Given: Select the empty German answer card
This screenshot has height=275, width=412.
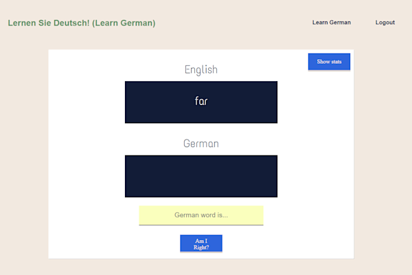Looking at the screenshot, I should coord(201,176).
